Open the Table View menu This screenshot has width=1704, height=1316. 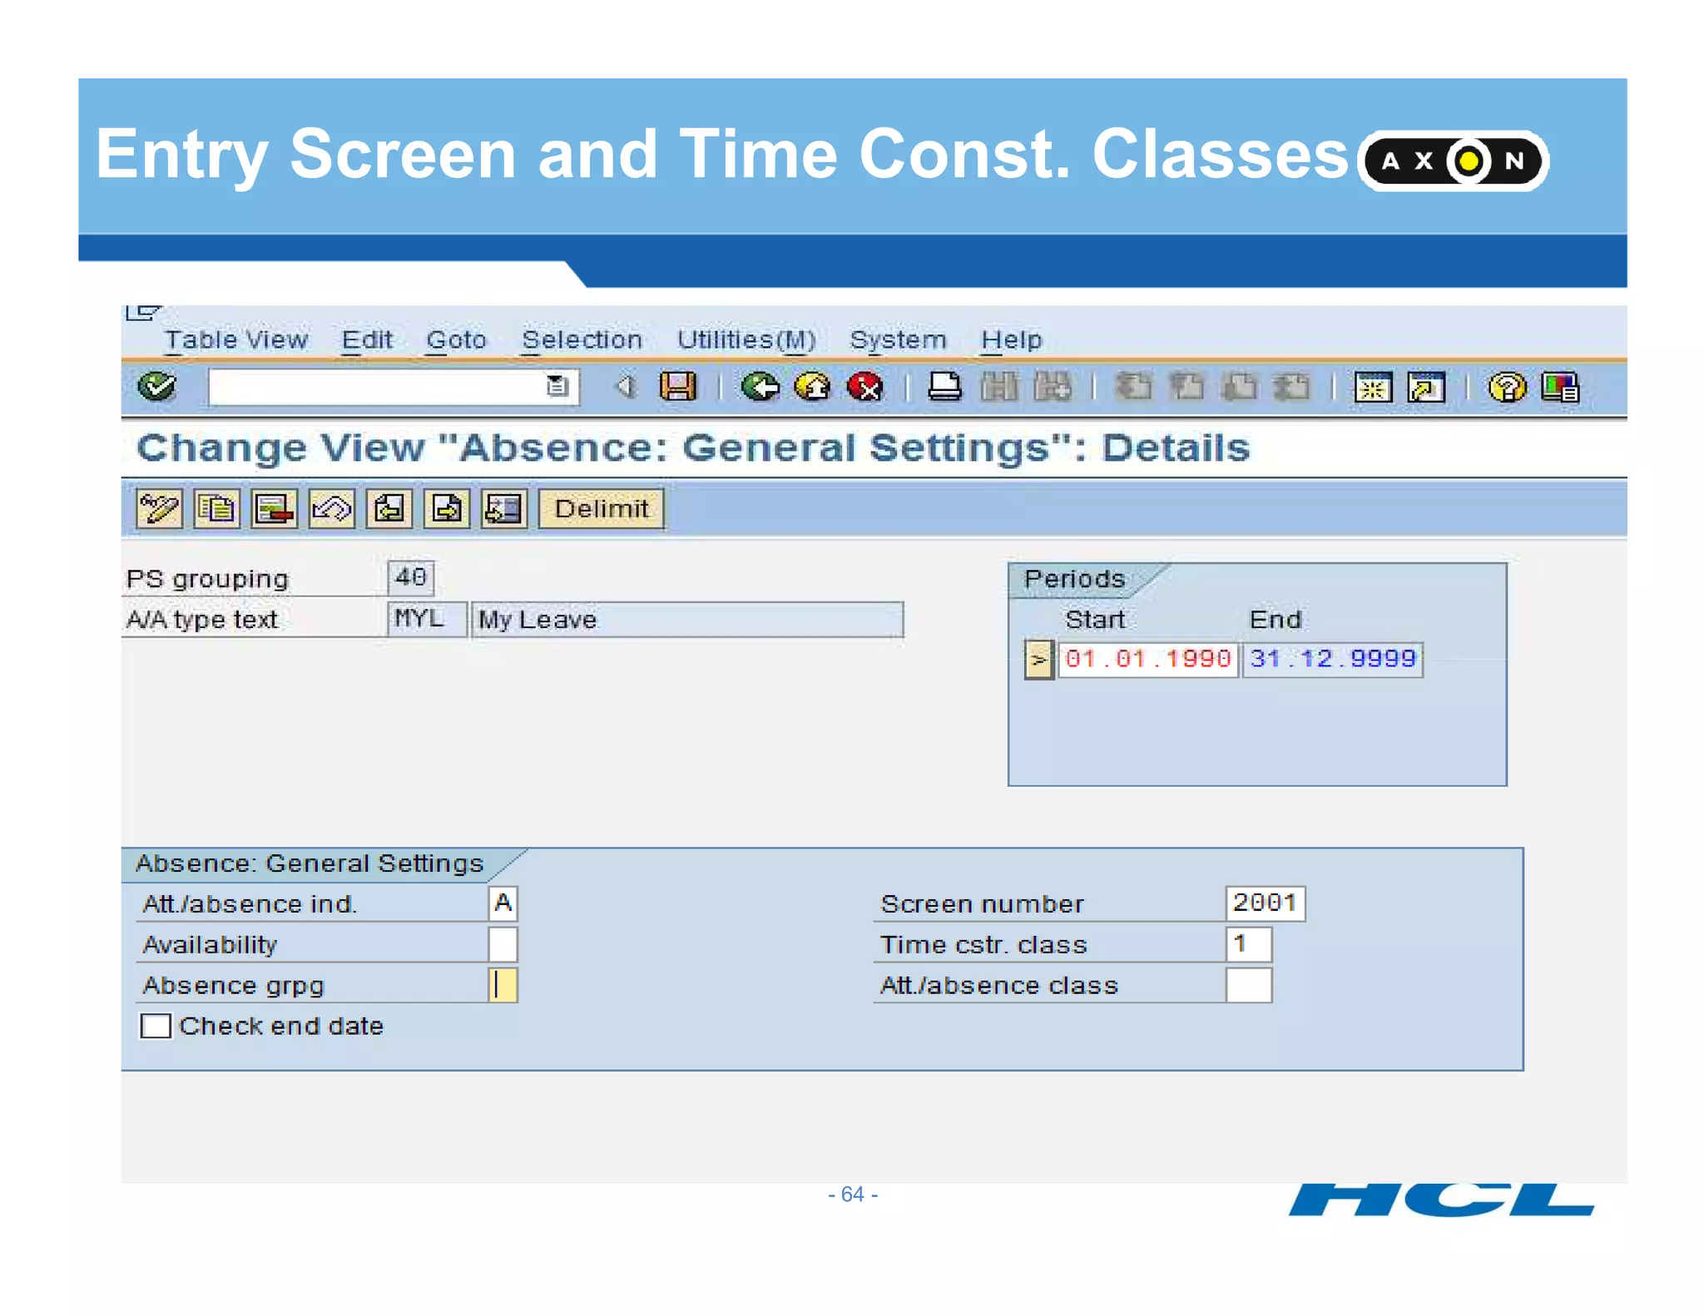pos(236,339)
